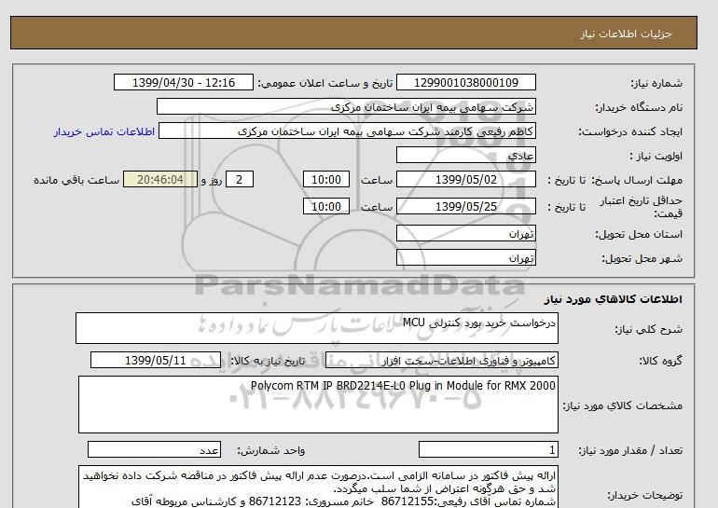Image resolution: width=718 pixels, height=508 pixels.
Task: Click the شهر محل تحویل label
Action: [642, 258]
